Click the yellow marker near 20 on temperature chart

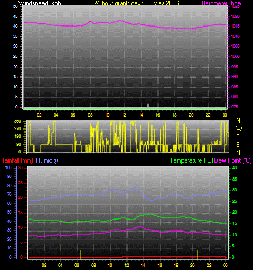coord(197,254)
